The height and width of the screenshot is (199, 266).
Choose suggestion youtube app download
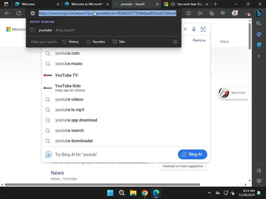tap(126, 120)
